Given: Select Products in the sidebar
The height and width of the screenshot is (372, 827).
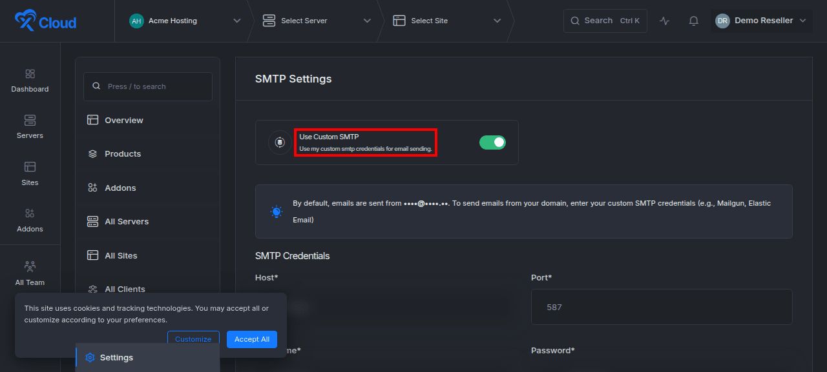Looking at the screenshot, I should (x=147, y=154).
